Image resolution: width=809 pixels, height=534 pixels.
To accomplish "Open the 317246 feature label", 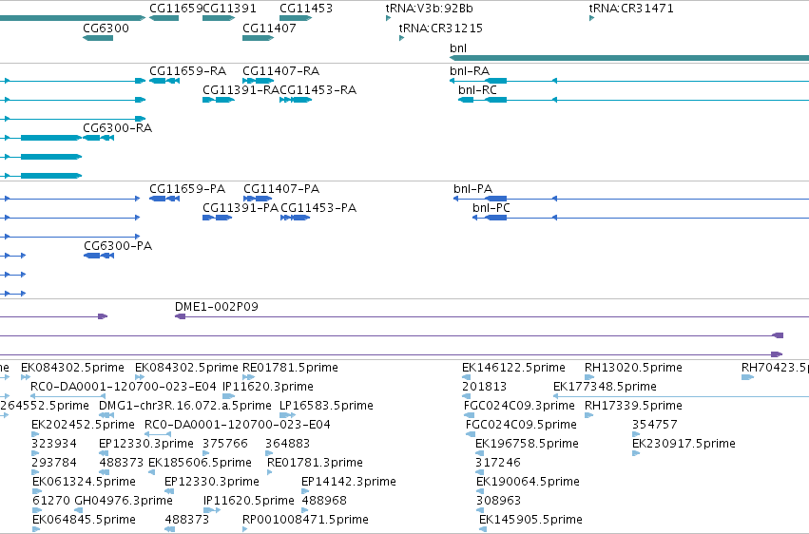I will tap(498, 463).
